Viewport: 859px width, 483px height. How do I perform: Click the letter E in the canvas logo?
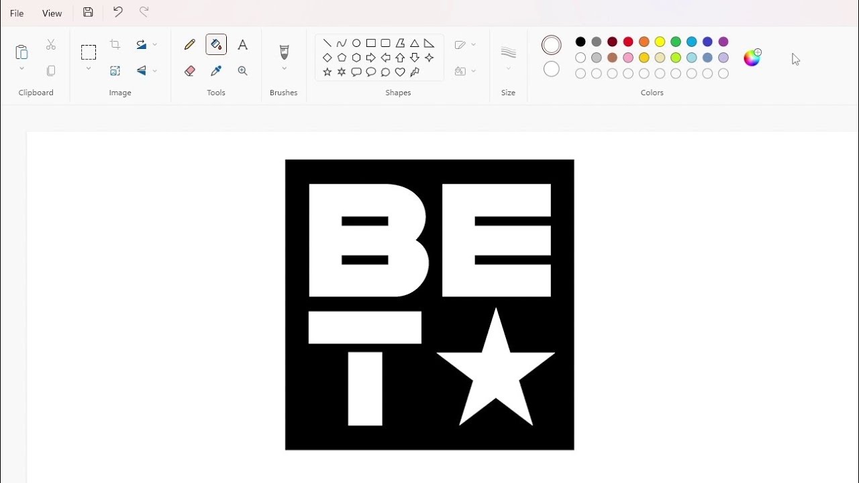pyautogui.click(x=497, y=240)
